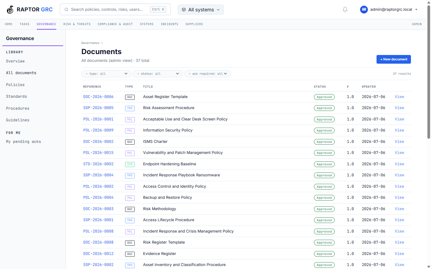View the ISMS Charter document

coord(399,142)
